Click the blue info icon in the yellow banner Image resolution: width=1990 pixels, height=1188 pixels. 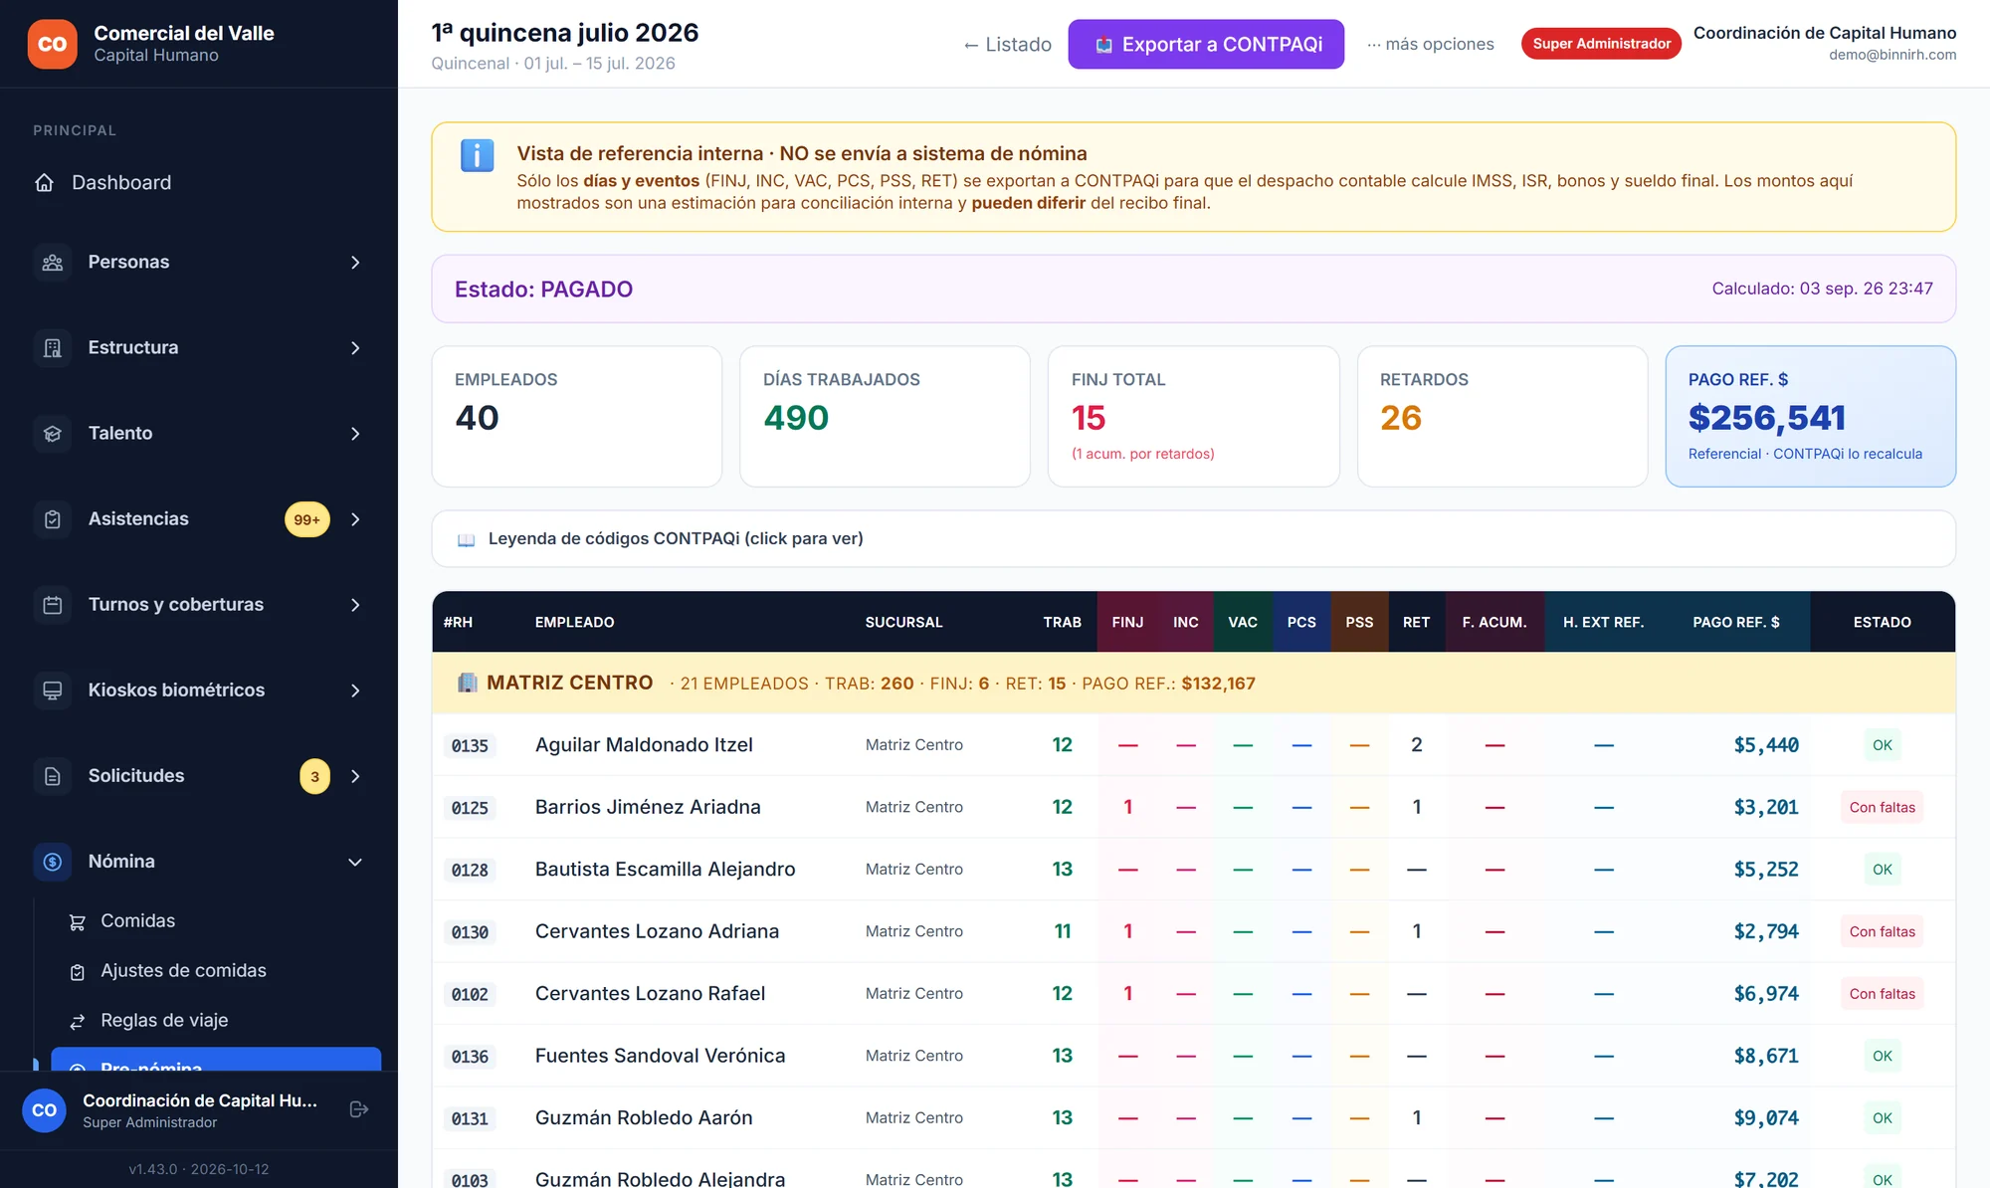[x=477, y=155]
